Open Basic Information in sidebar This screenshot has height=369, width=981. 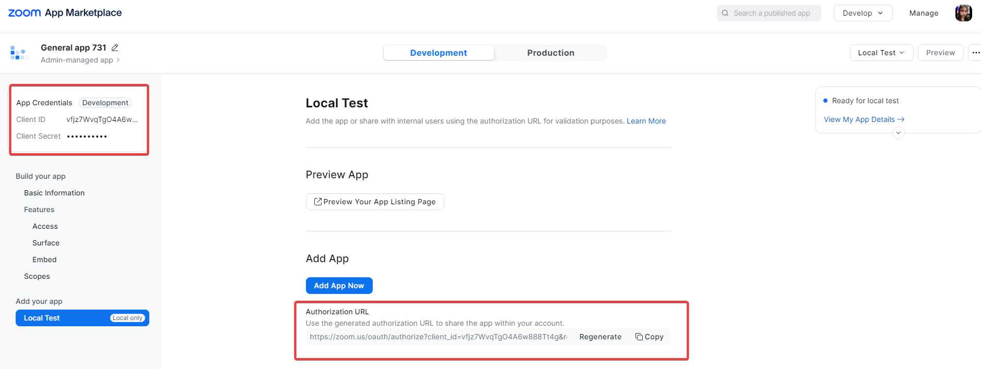tap(54, 193)
